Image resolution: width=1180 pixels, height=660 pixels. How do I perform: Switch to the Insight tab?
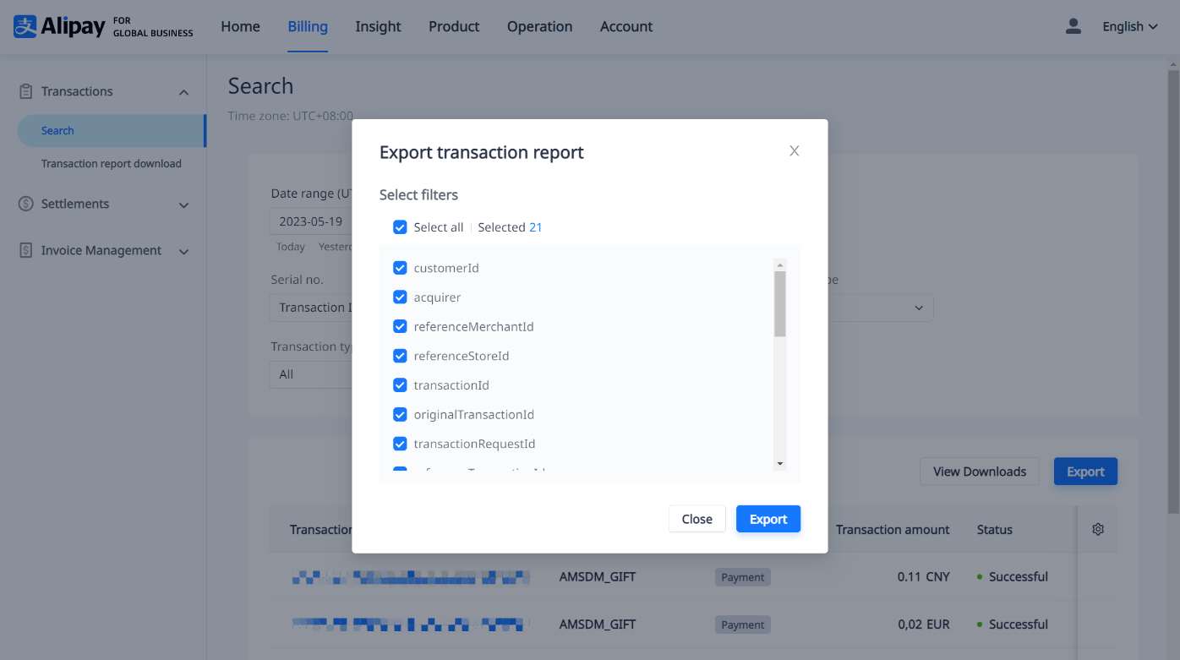[378, 26]
